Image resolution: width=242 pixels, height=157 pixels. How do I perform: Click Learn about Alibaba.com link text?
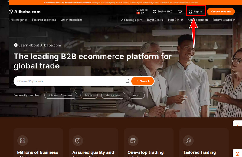(40, 45)
